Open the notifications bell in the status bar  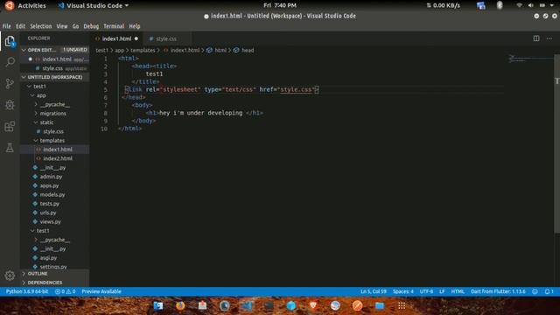[x=549, y=291]
